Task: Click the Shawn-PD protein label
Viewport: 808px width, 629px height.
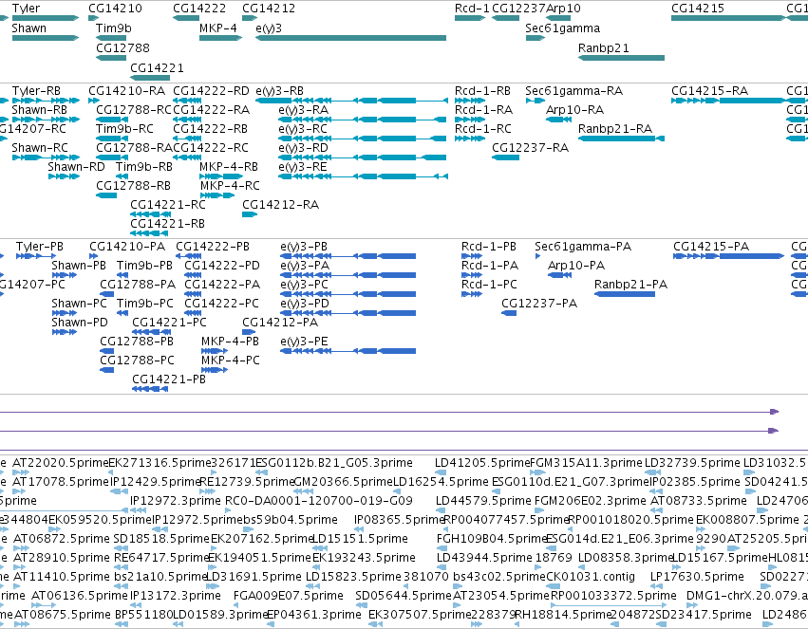Action: [80, 323]
